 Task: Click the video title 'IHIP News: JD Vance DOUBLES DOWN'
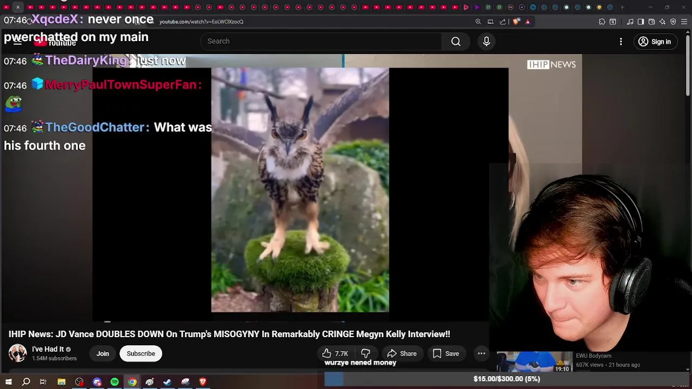[x=229, y=334]
